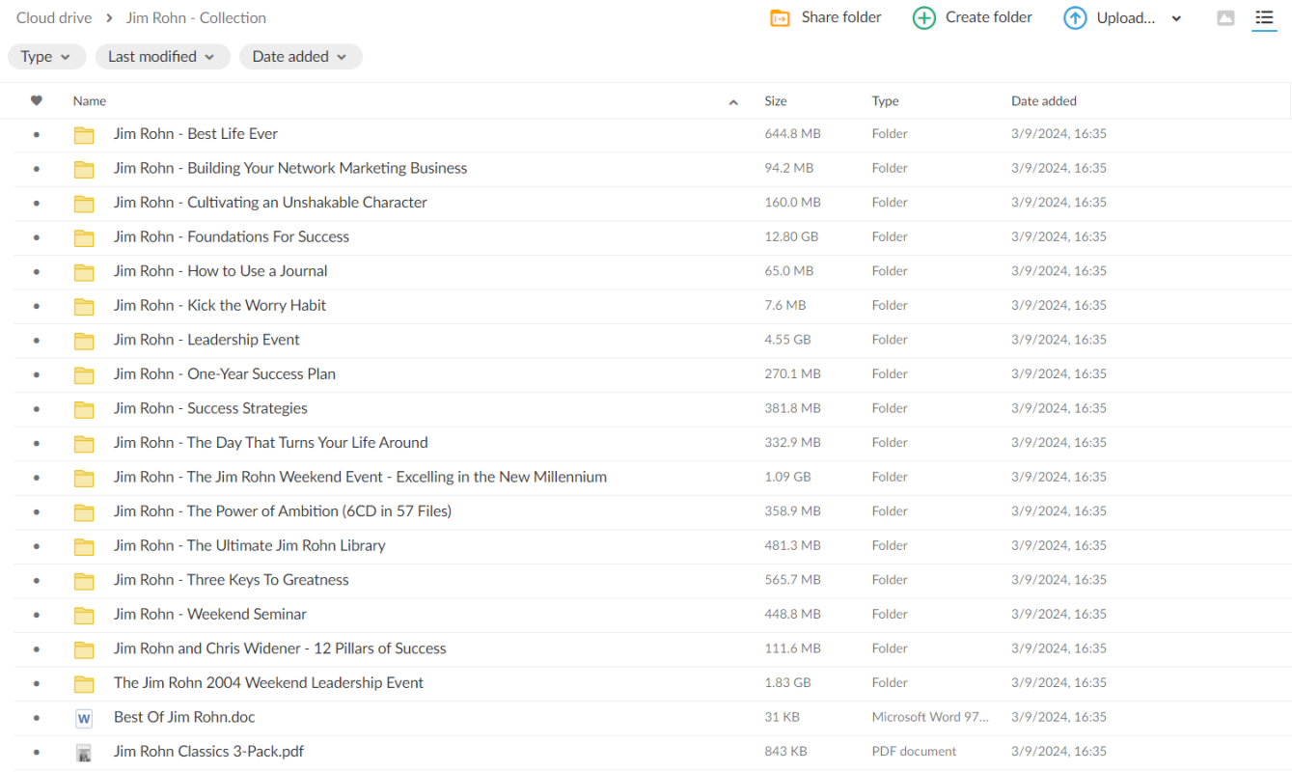Viewport: 1292px width, 772px height.
Task: Sort by the Date added column header
Action: 1043,101
